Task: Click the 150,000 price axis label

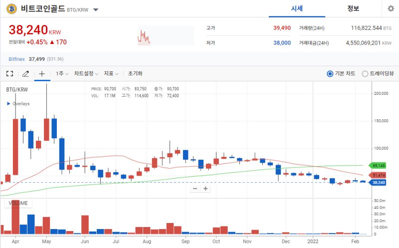Action: pos(381,121)
